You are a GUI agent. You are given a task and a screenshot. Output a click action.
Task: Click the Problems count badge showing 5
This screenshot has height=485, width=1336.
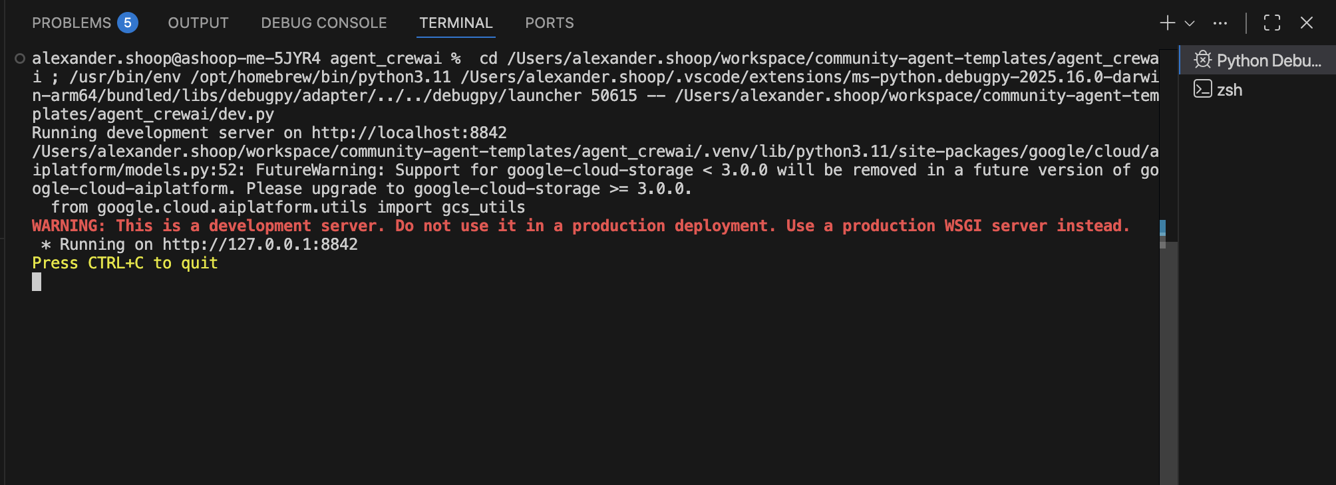(x=128, y=23)
